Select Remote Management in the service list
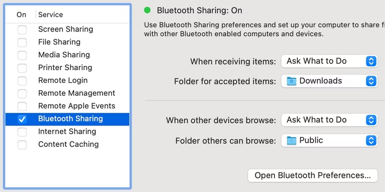385x192 pixels. [77, 93]
